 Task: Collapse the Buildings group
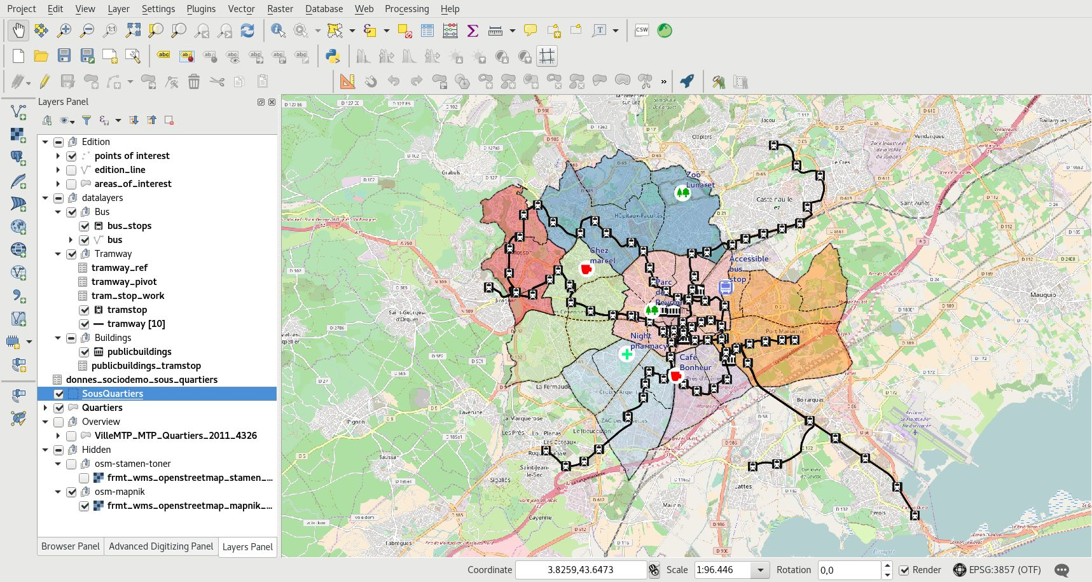[58, 338]
